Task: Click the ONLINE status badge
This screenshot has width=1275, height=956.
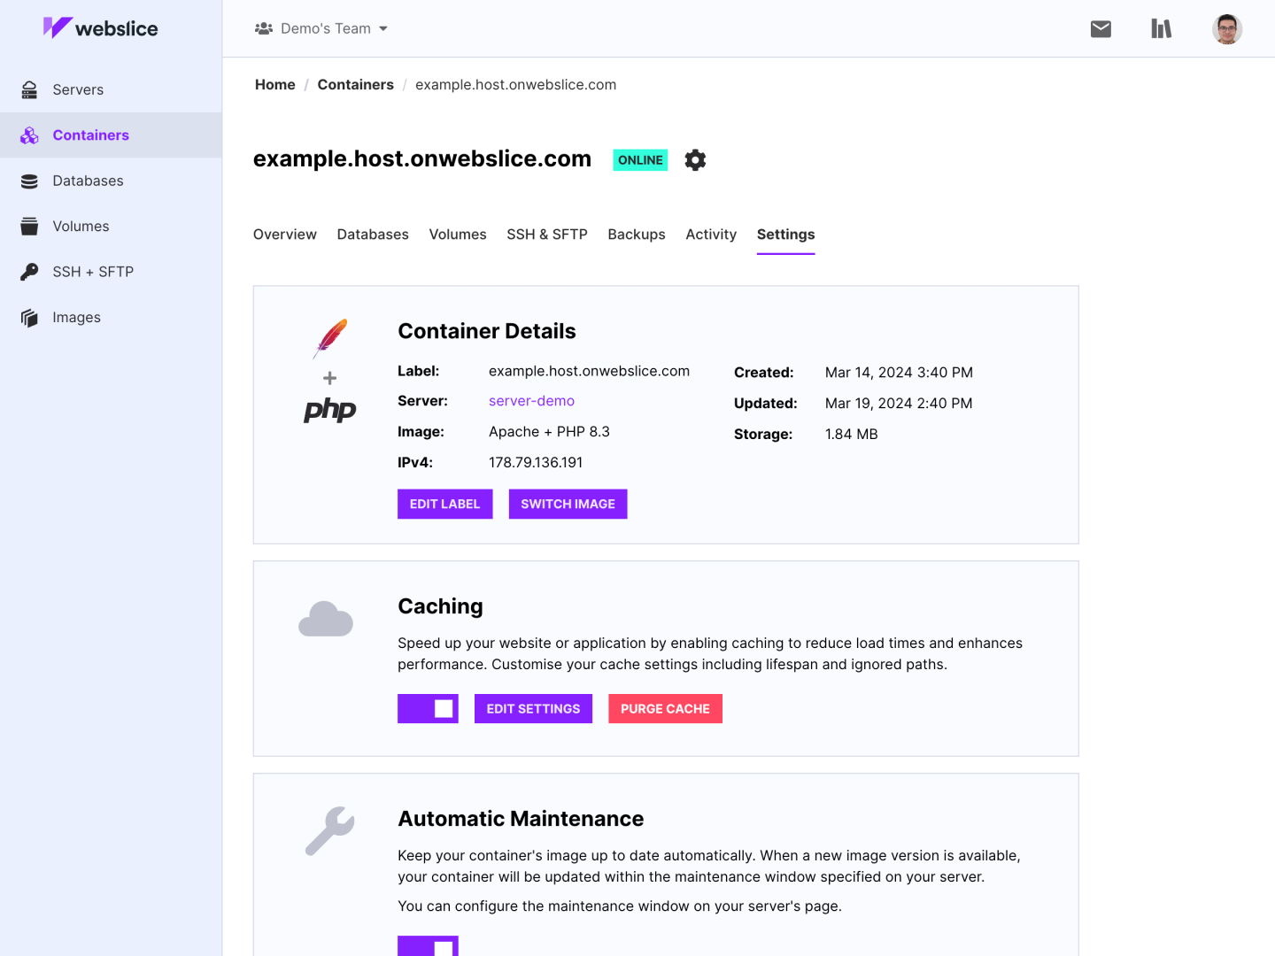Action: (x=639, y=159)
